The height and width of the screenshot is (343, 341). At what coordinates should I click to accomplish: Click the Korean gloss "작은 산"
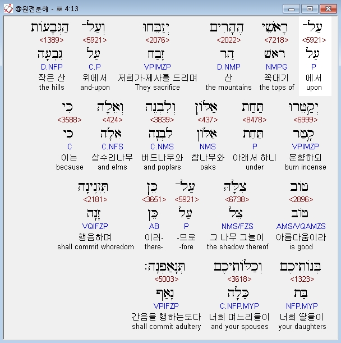click(52, 77)
